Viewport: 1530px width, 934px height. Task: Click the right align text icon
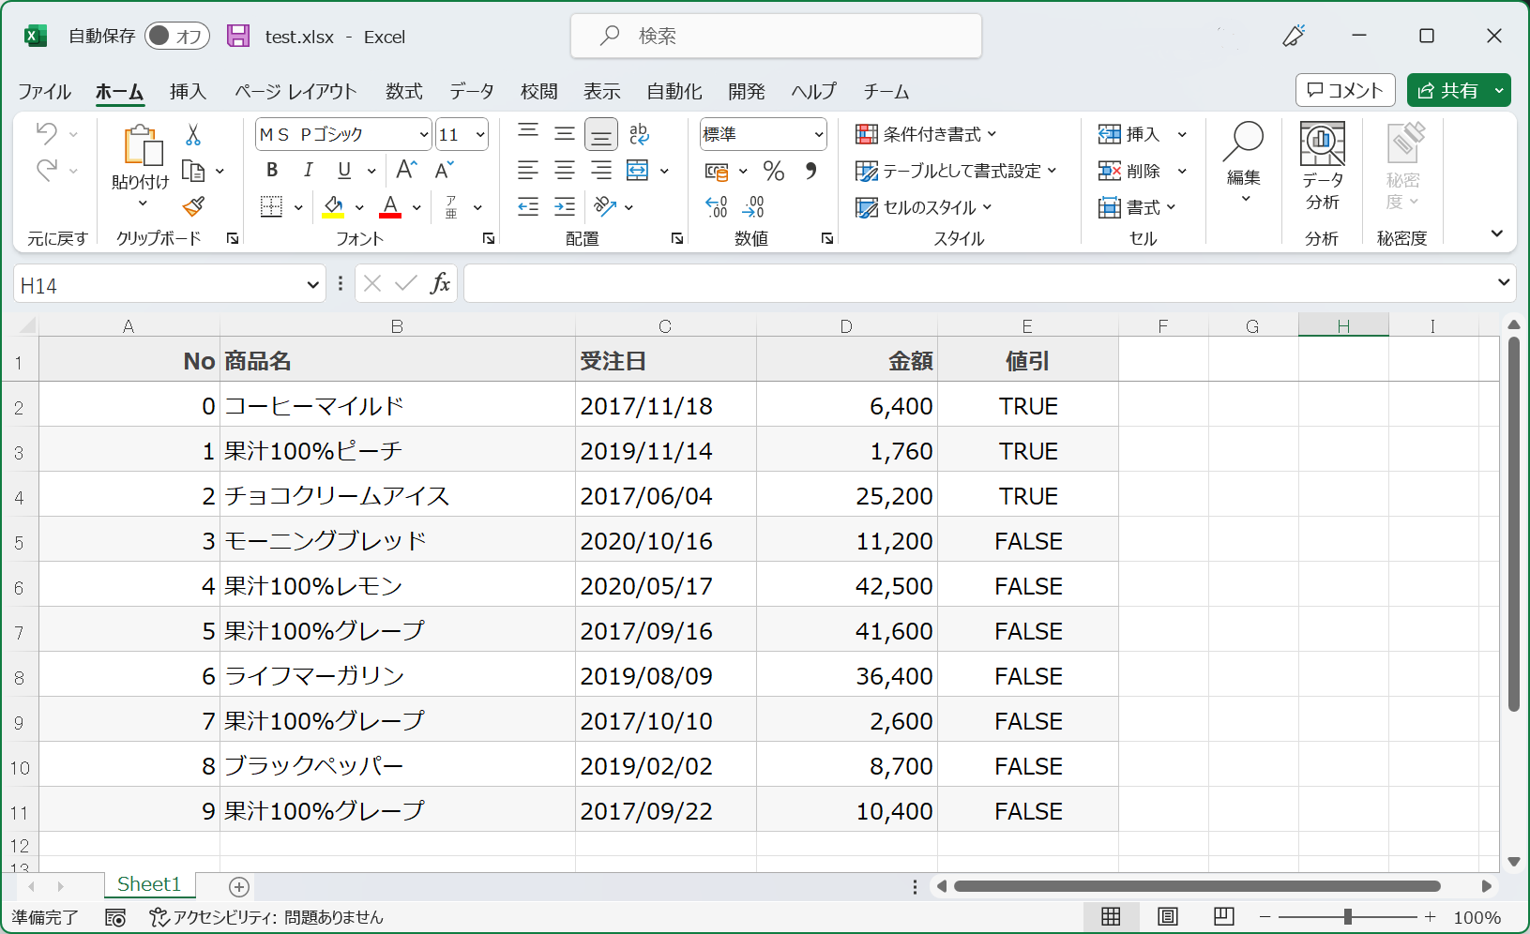(x=600, y=171)
